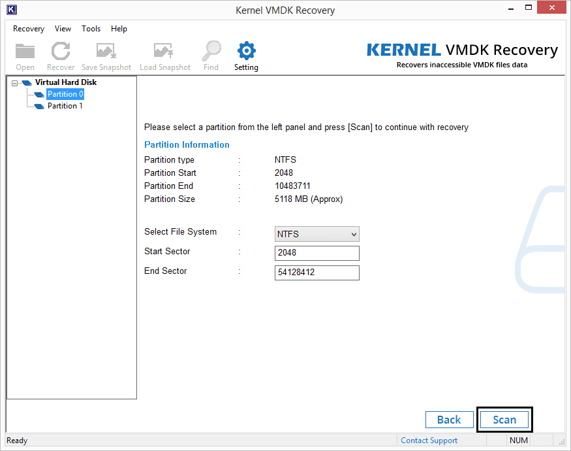The height and width of the screenshot is (451, 571).
Task: Open the Help menu
Action: point(119,29)
